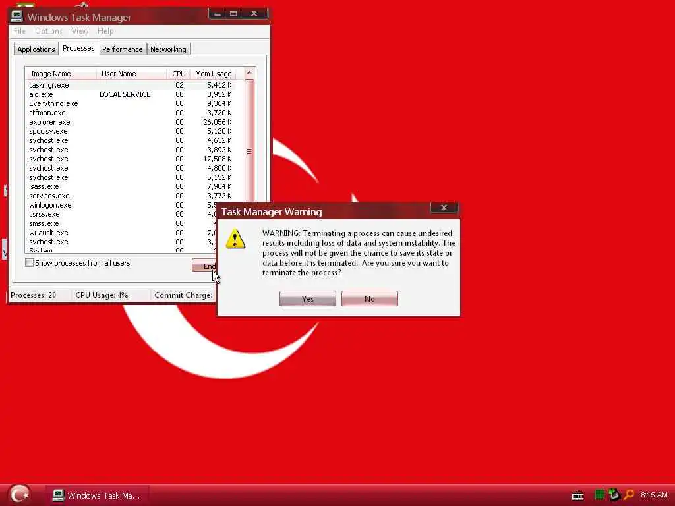This screenshot has width=675, height=506.
Task: Open the Start button with crescent logo
Action: tap(20, 494)
